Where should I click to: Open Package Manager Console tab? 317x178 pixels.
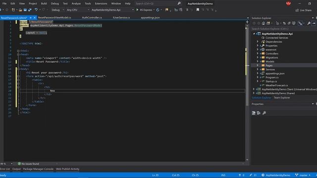click(x=38, y=169)
